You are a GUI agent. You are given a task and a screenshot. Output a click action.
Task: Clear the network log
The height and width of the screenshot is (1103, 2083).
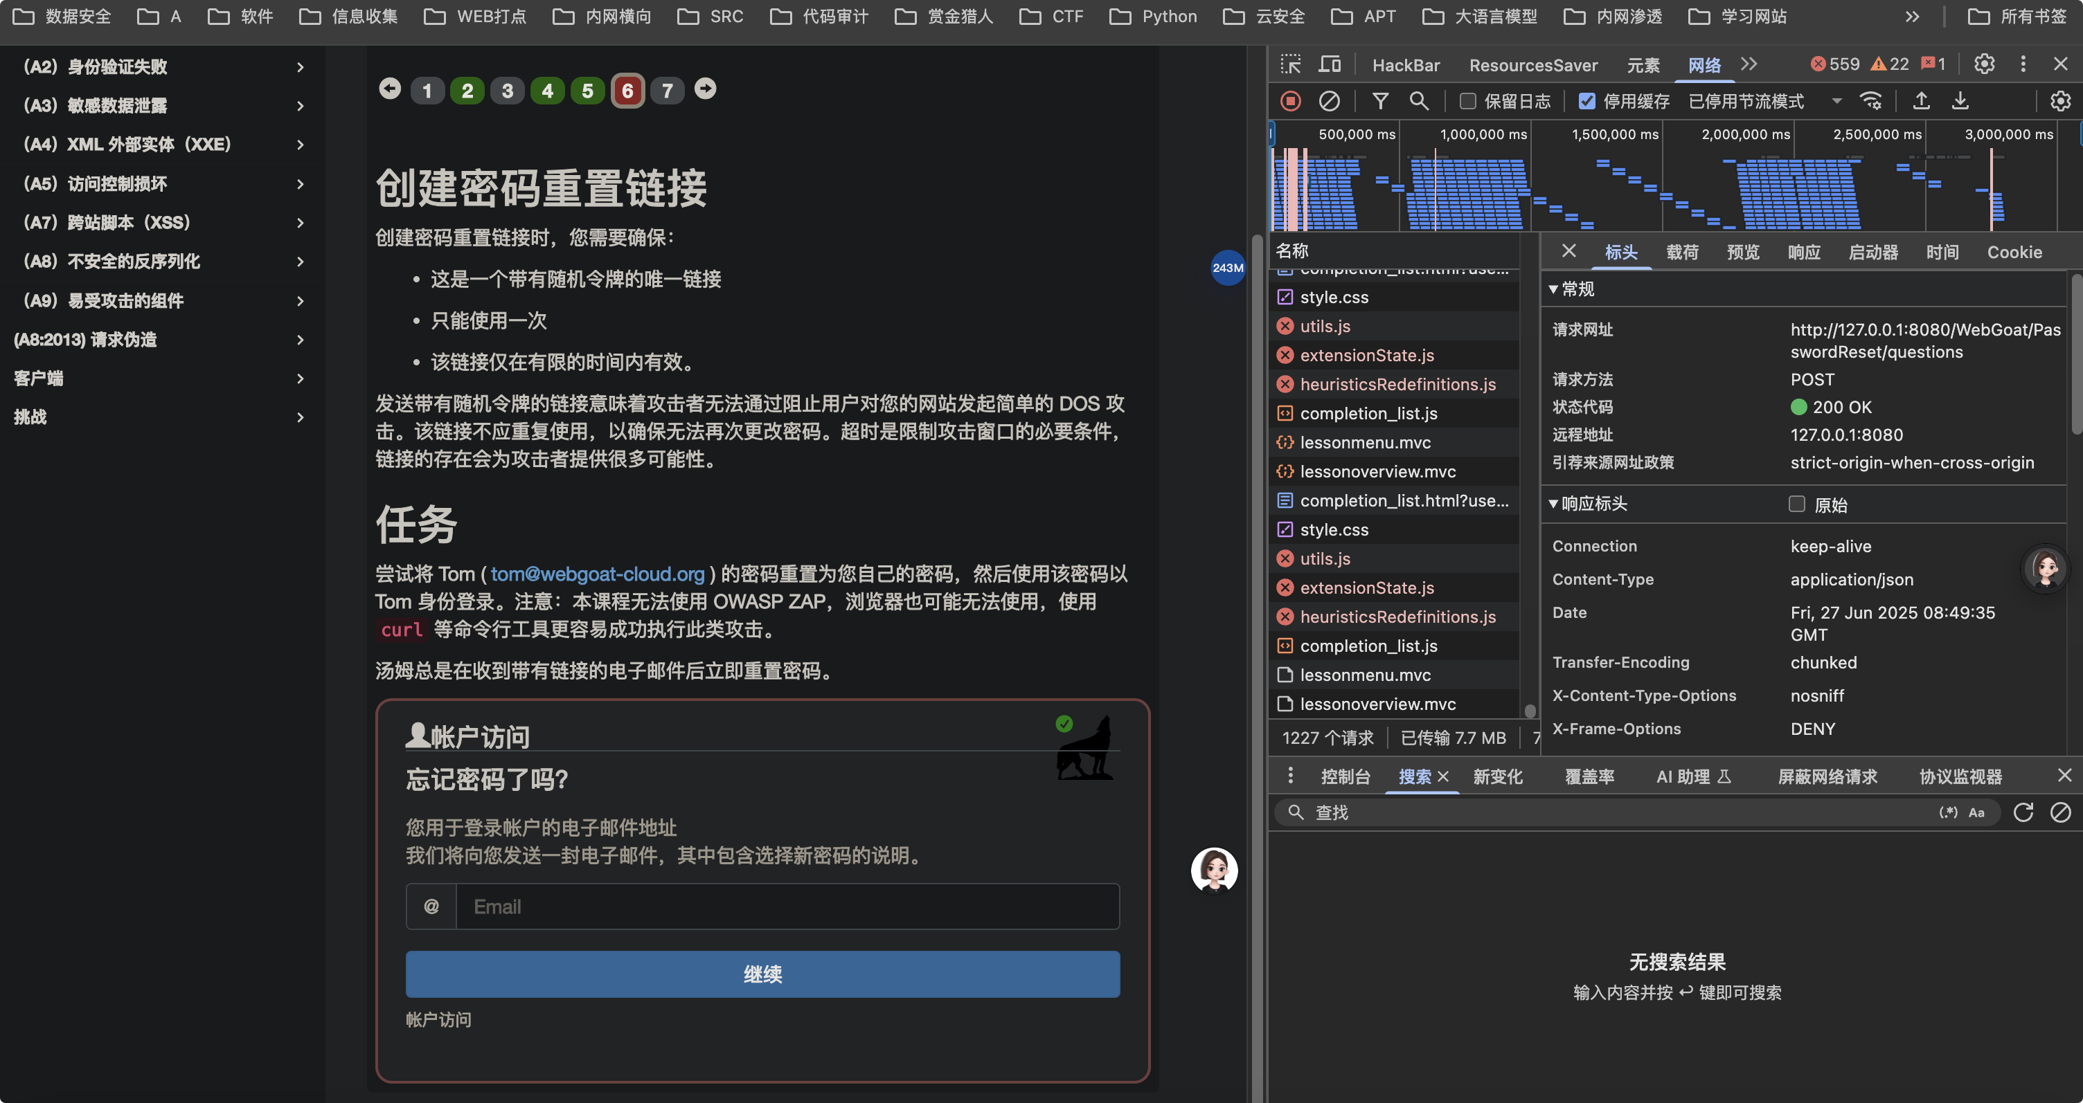tap(1330, 101)
